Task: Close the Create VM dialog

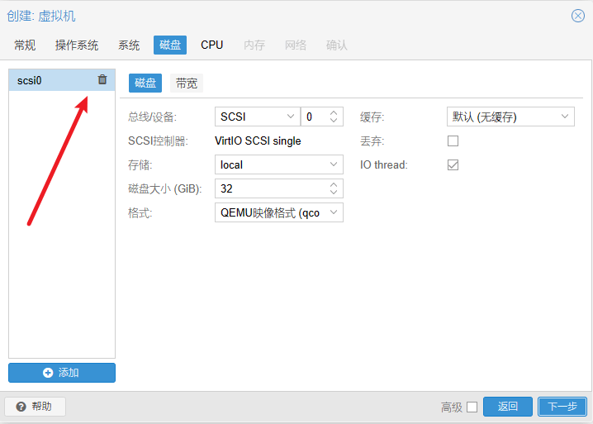Action: [x=578, y=16]
